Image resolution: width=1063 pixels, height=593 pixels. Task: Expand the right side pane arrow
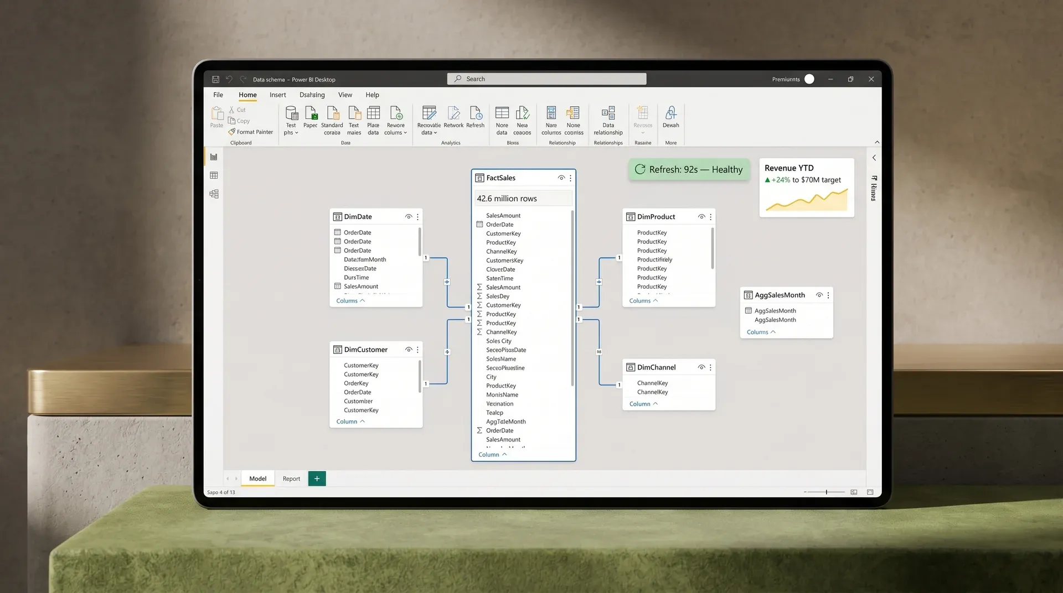[x=874, y=158]
